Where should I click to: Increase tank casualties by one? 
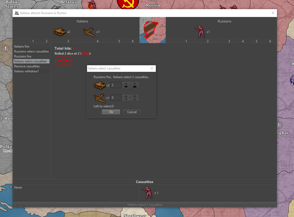pos(126,84)
